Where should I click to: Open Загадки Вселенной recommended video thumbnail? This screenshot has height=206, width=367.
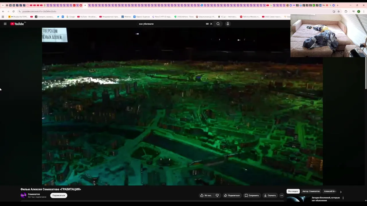[x=298, y=199]
